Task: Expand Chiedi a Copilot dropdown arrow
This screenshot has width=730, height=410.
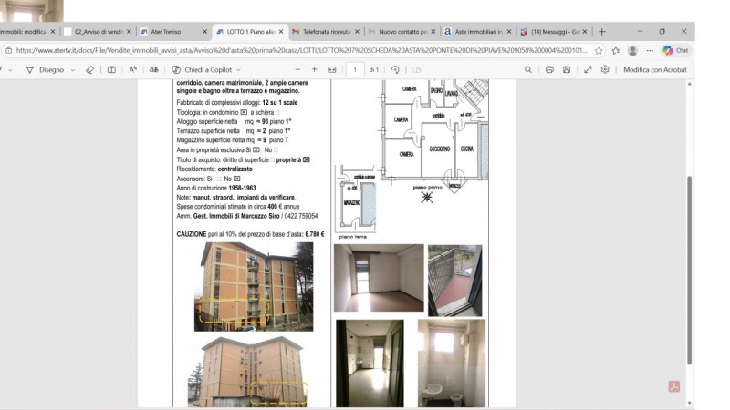Action: pos(239,69)
